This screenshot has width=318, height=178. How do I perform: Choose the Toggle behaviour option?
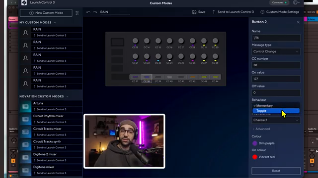(276, 111)
